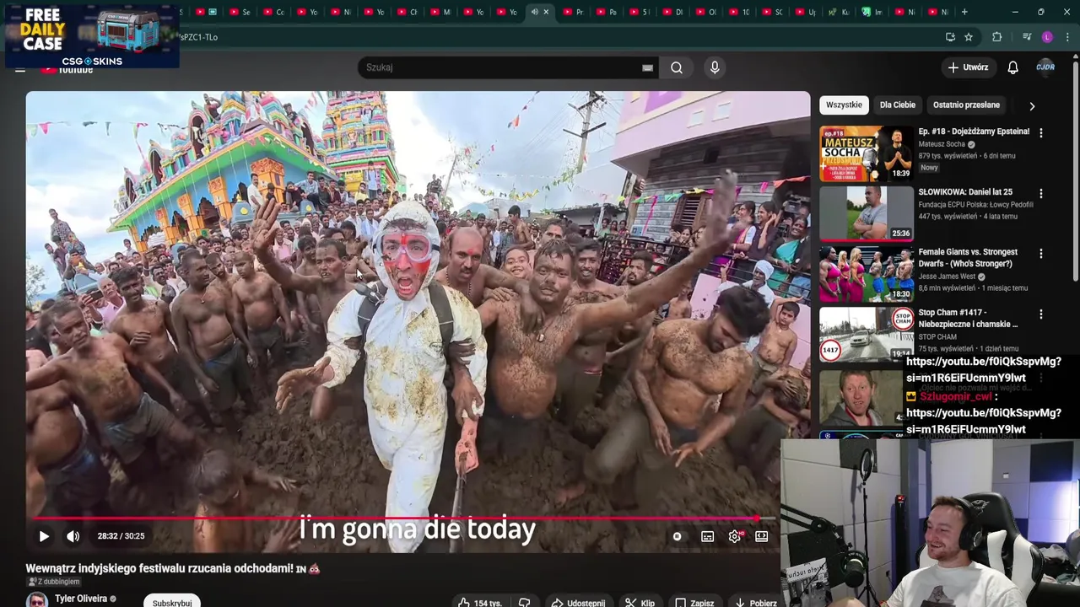The height and width of the screenshot is (607, 1080).
Task: Switch to the browser tab labeled Pa
Action: click(606, 12)
